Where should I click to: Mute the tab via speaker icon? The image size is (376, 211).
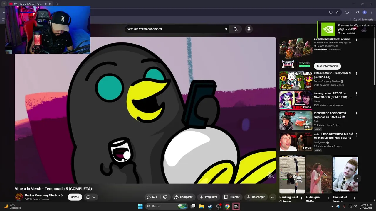(x=45, y=4)
